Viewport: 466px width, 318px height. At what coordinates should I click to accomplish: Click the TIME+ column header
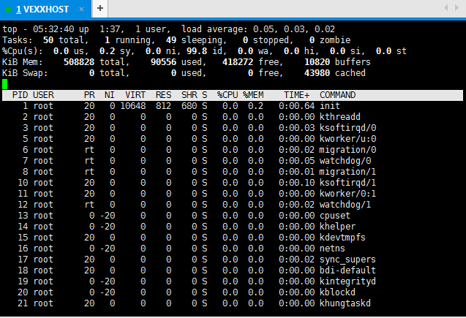click(x=296, y=95)
